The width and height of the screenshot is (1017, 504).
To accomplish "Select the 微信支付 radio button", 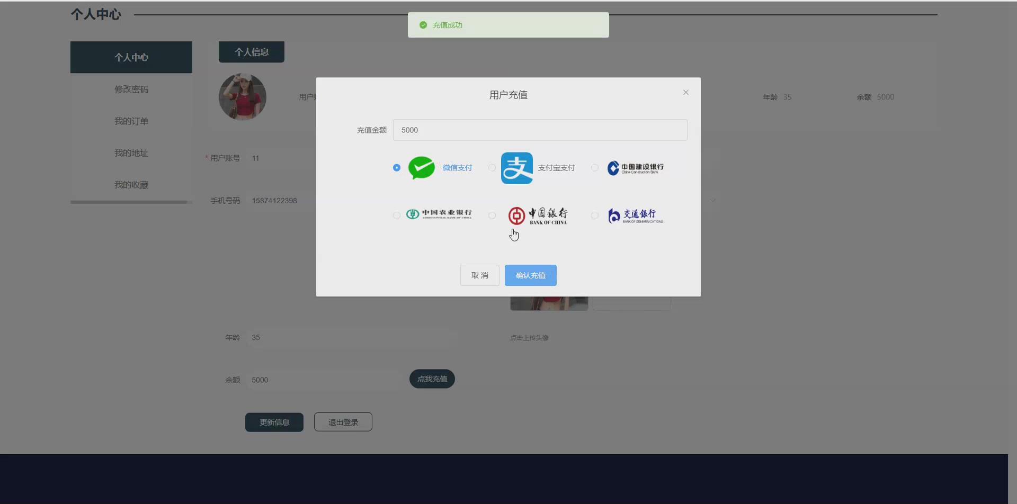I will tap(397, 168).
